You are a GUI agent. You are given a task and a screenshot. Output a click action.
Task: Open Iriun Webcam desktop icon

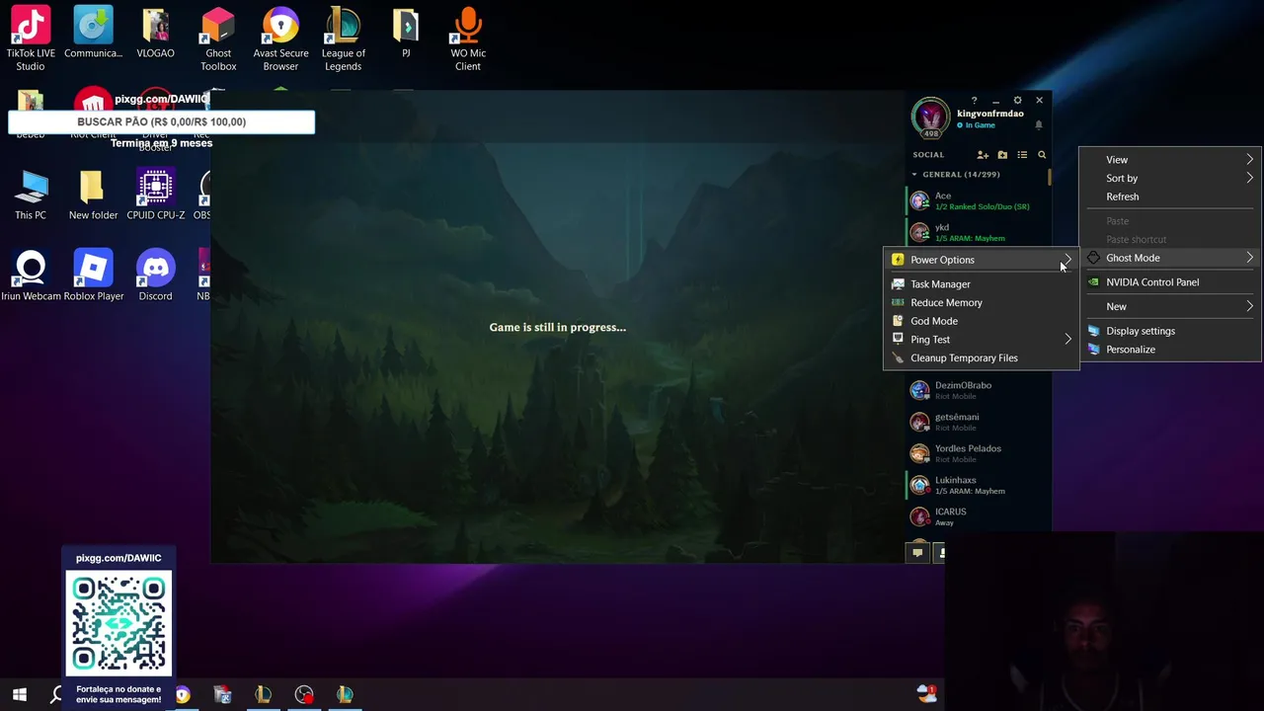tap(31, 276)
